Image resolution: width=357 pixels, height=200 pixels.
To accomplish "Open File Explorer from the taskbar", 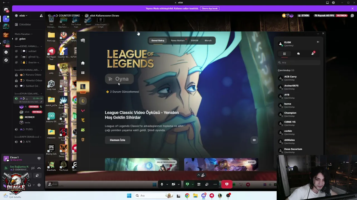I will (x=195, y=196).
